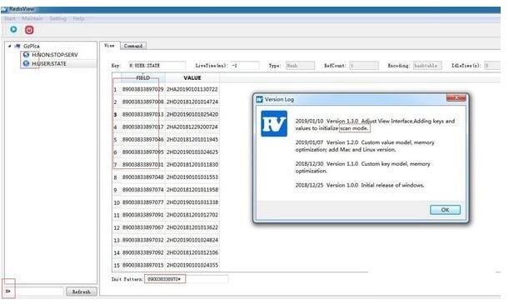Image resolution: width=509 pixels, height=304 pixels.
Task: Click the RefCount field
Action: click(x=364, y=66)
